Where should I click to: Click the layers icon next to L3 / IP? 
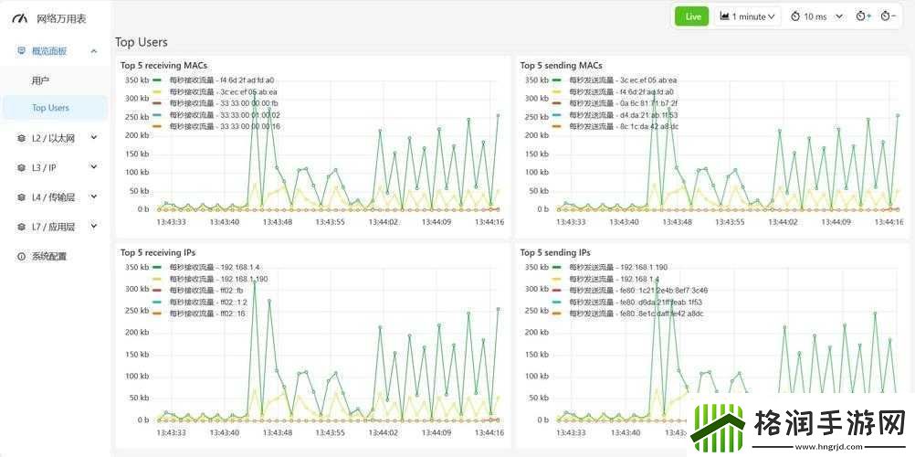[21, 167]
